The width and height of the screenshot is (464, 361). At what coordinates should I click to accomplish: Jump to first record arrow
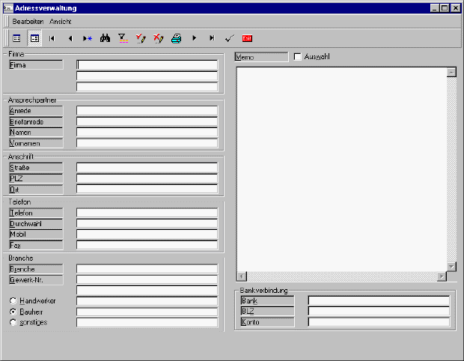52,37
